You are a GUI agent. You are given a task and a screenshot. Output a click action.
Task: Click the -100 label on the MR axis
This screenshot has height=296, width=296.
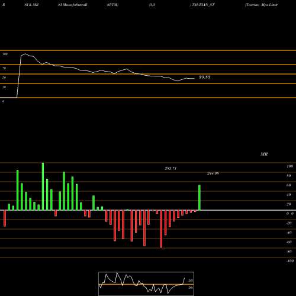click(289, 261)
